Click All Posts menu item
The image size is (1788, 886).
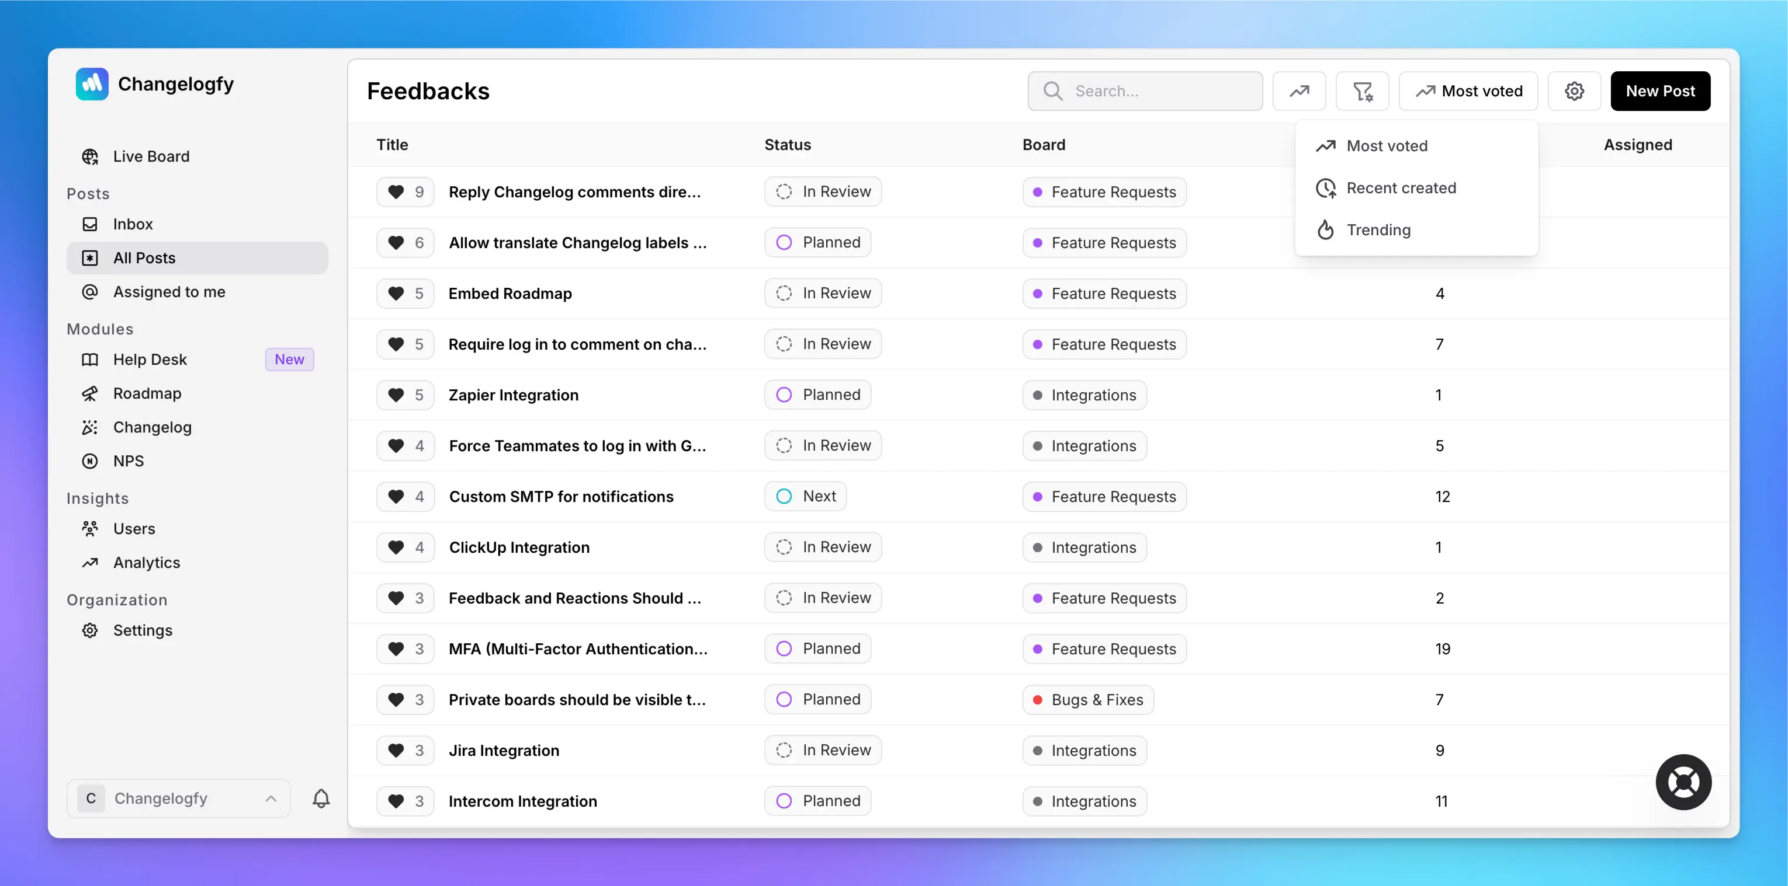click(x=196, y=257)
